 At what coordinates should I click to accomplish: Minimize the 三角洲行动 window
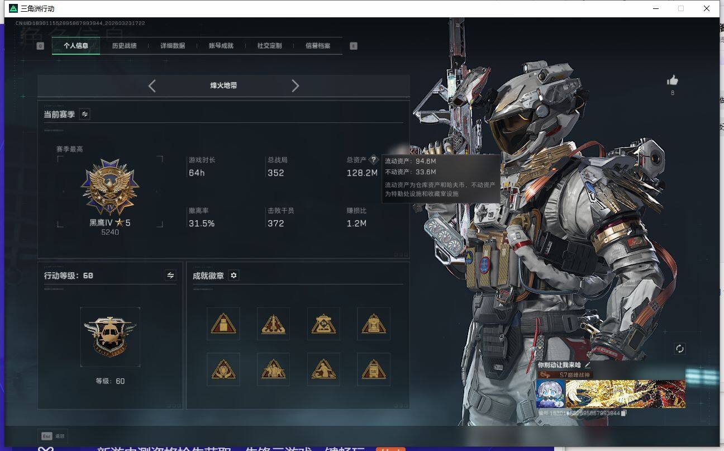point(655,8)
